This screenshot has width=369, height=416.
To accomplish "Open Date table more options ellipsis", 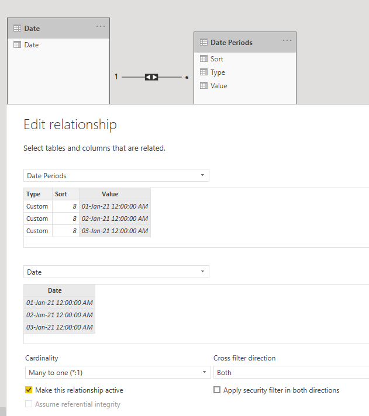I will point(101,26).
